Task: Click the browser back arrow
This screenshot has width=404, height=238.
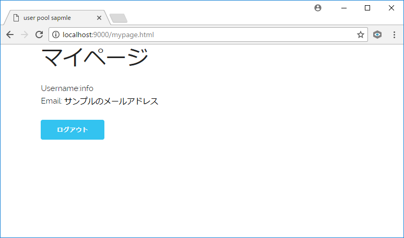Action: (x=10, y=35)
